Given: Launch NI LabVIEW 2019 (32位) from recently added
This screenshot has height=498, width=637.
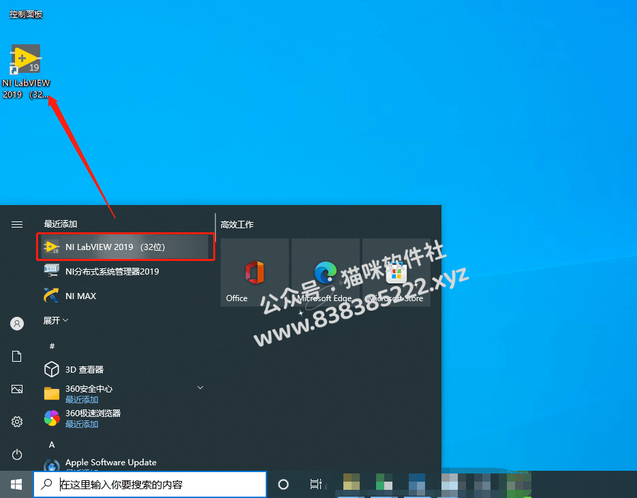Looking at the screenshot, I should click(125, 247).
